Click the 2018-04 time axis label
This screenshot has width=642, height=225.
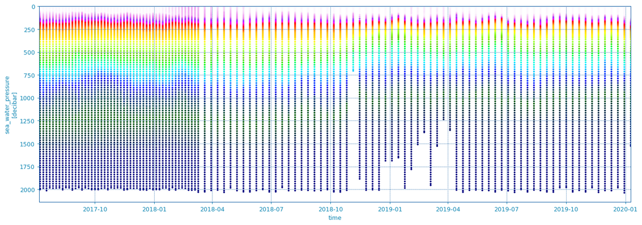[x=212, y=209]
